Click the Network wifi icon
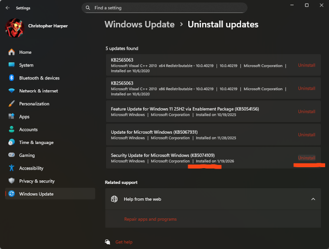The width and height of the screenshot is (329, 249). coord(12,91)
